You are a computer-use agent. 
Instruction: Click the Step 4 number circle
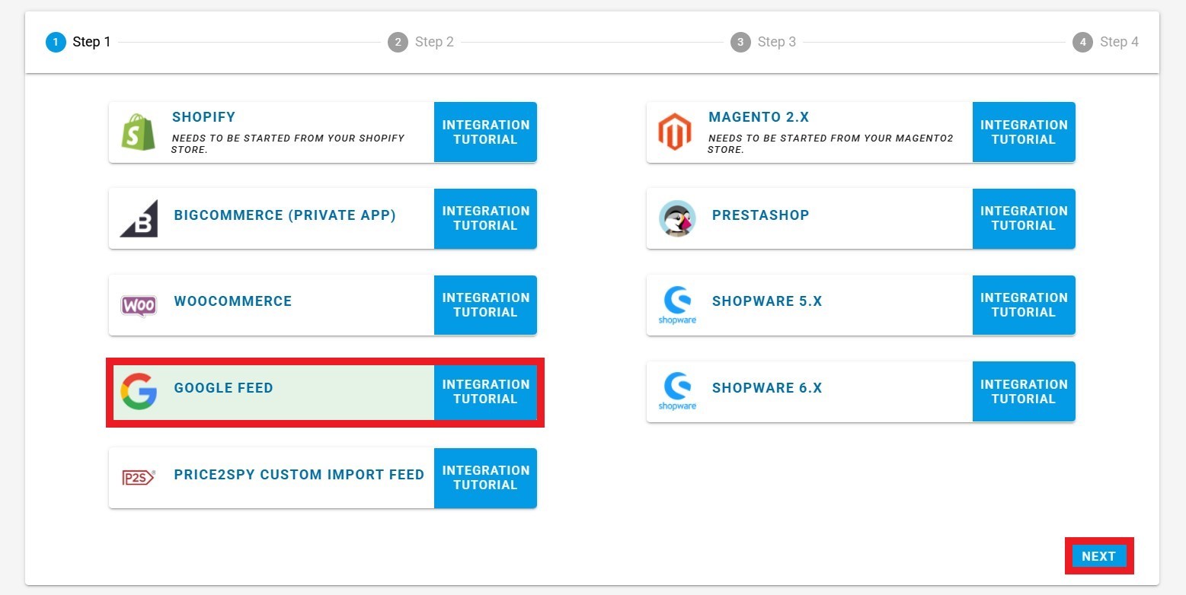tap(1082, 42)
